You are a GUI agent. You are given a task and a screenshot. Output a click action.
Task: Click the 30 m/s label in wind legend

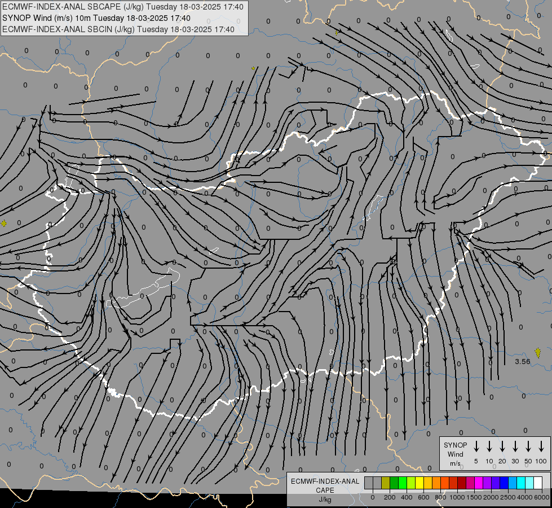[x=515, y=461]
